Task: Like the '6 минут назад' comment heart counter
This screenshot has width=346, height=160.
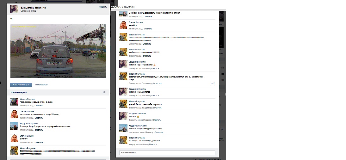Action: pos(213,83)
